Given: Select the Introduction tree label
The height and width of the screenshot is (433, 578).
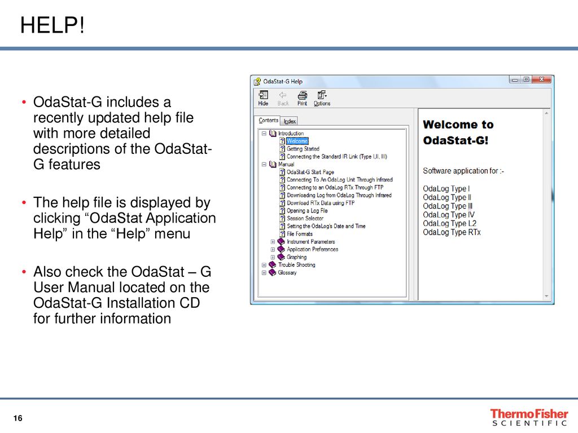Looking at the screenshot, I should coord(291,133).
